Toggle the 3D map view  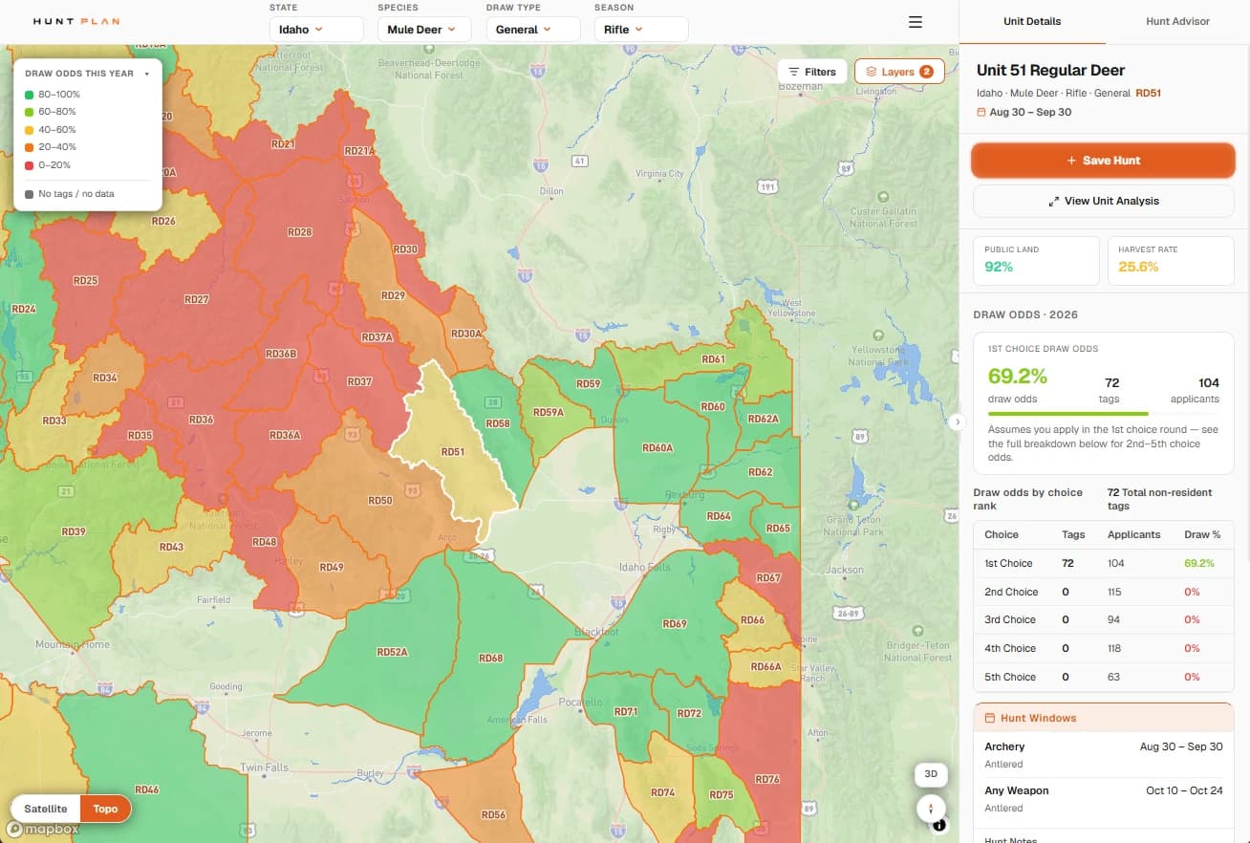click(931, 774)
